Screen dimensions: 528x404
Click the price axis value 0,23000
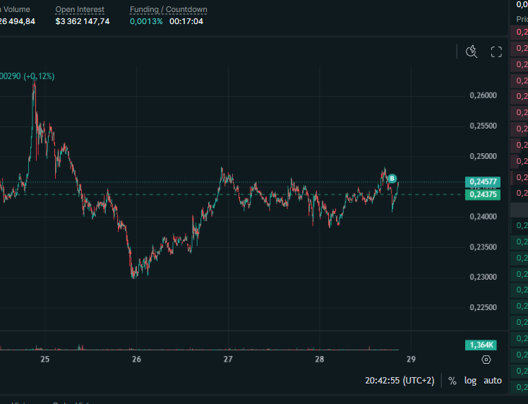pyautogui.click(x=484, y=277)
